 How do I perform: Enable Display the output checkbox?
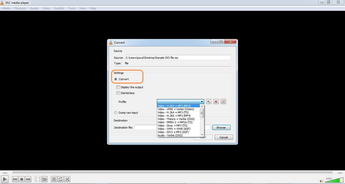coord(118,87)
